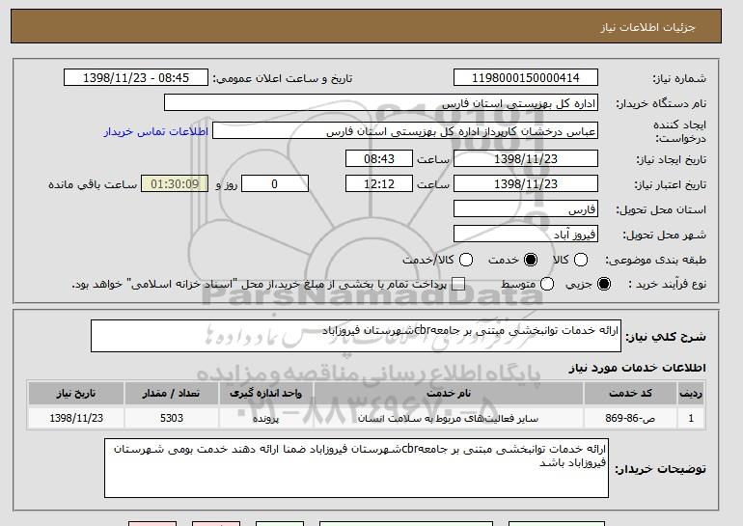Select the خدمت radio button

point(531,260)
